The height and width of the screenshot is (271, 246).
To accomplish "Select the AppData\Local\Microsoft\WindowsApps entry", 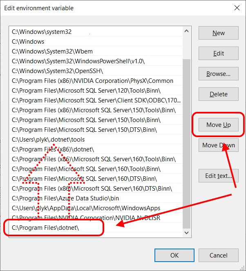I will (96, 208).
